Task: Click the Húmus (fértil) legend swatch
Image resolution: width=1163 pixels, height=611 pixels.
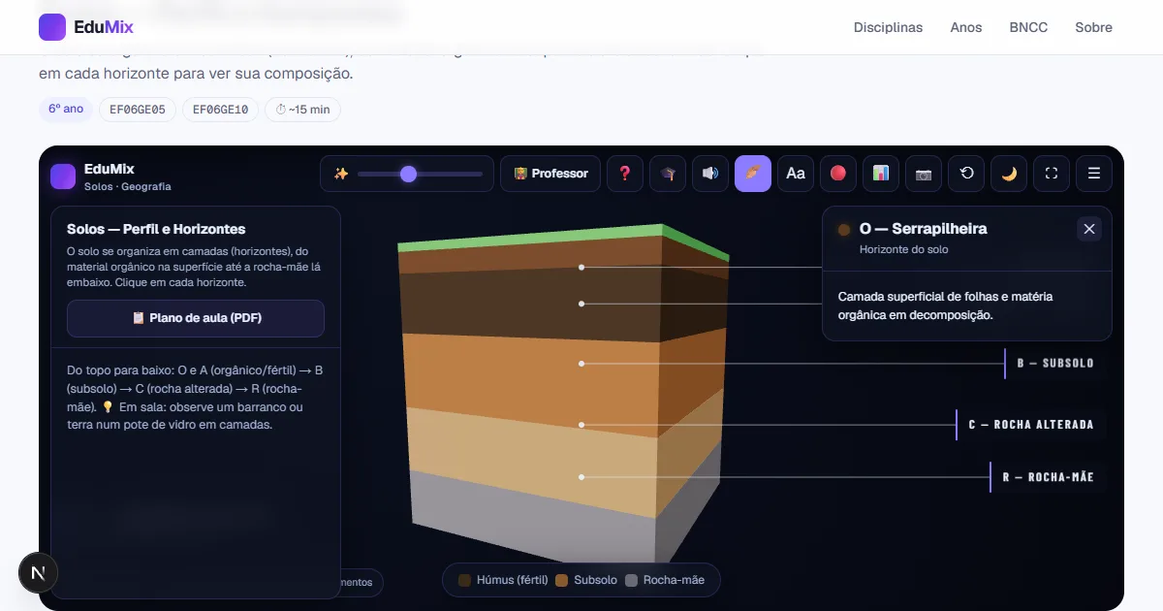Action: [x=465, y=580]
